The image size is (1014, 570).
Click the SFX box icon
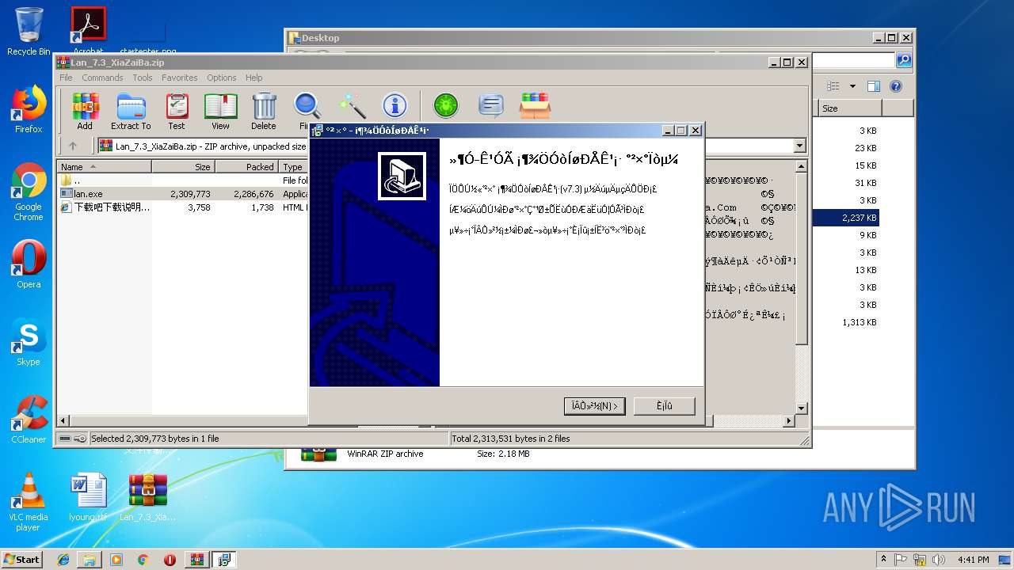click(536, 105)
